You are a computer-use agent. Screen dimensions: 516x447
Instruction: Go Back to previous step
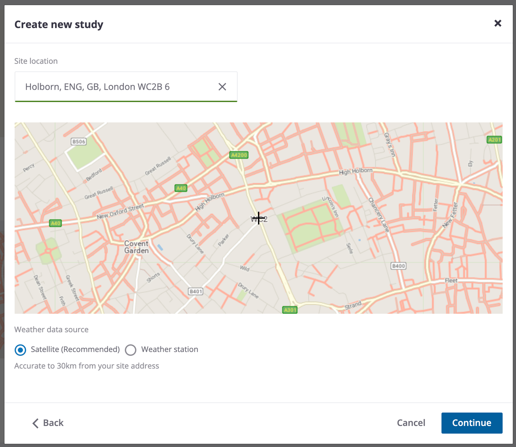tap(48, 423)
